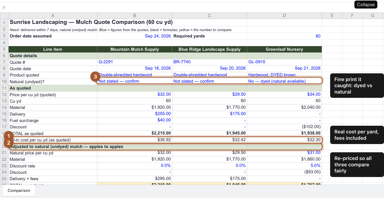Select column F header
The height and width of the screenshot is (198, 384).
point(352,16)
